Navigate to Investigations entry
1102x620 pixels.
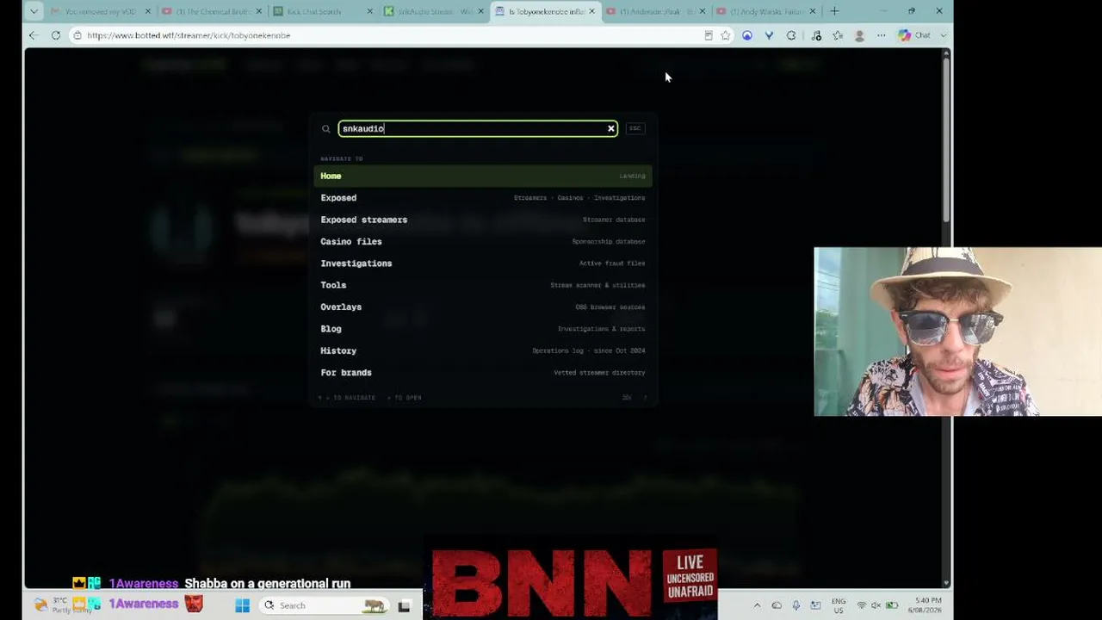click(x=483, y=263)
